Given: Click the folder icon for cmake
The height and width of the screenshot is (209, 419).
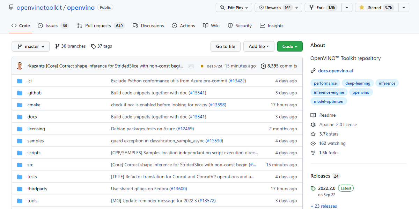Looking at the screenshot, I should [x=20, y=105].
